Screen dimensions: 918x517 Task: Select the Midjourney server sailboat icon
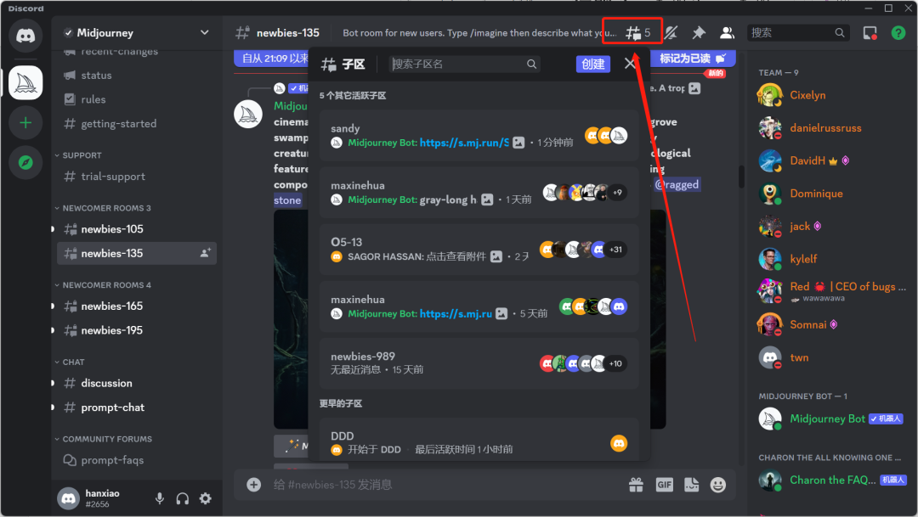click(x=25, y=83)
